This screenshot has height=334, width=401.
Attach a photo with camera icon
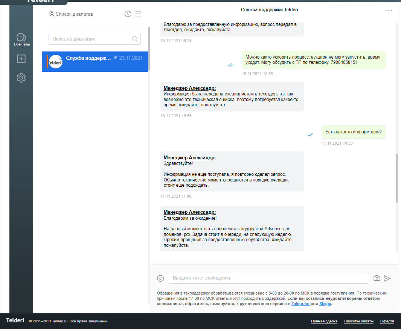pyautogui.click(x=377, y=278)
